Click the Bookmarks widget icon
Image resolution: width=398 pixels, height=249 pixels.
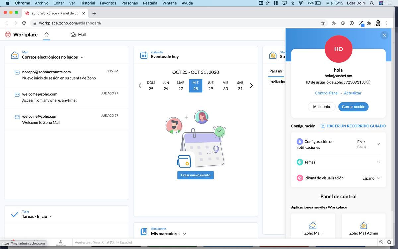pyautogui.click(x=144, y=232)
